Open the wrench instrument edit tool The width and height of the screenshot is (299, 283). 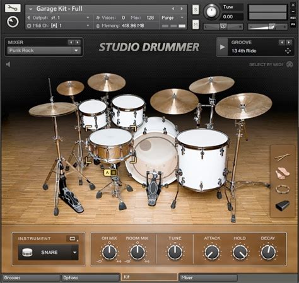coord(13,8)
